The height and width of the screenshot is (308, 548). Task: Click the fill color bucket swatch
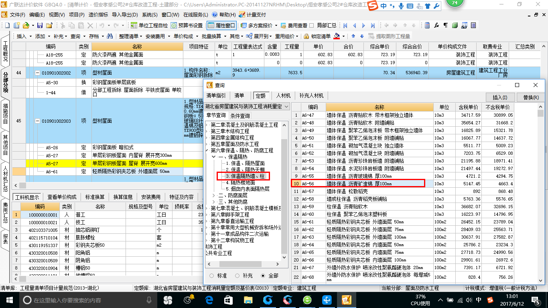point(337,36)
